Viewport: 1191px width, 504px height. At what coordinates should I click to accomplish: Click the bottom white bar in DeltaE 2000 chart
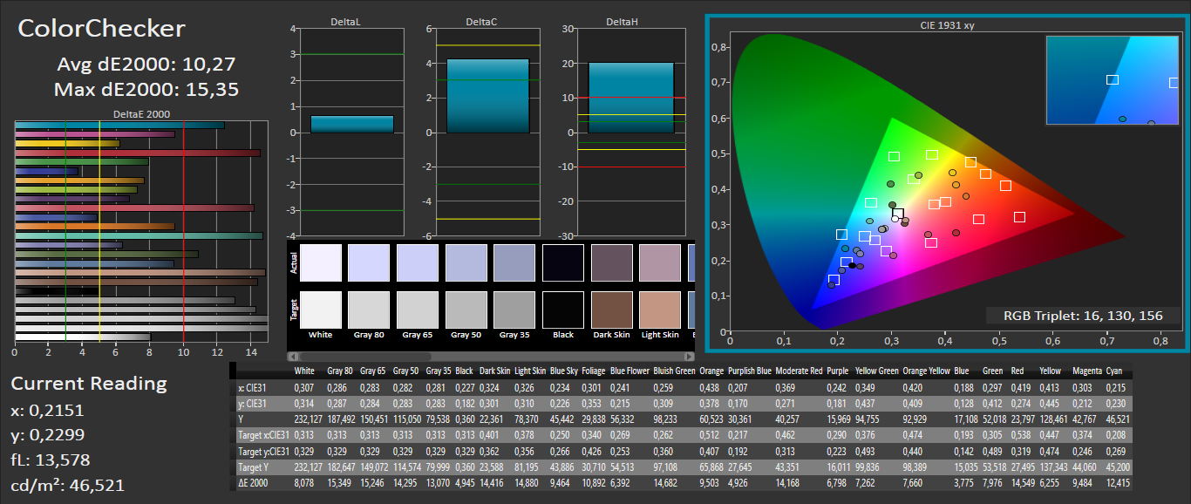point(83,337)
